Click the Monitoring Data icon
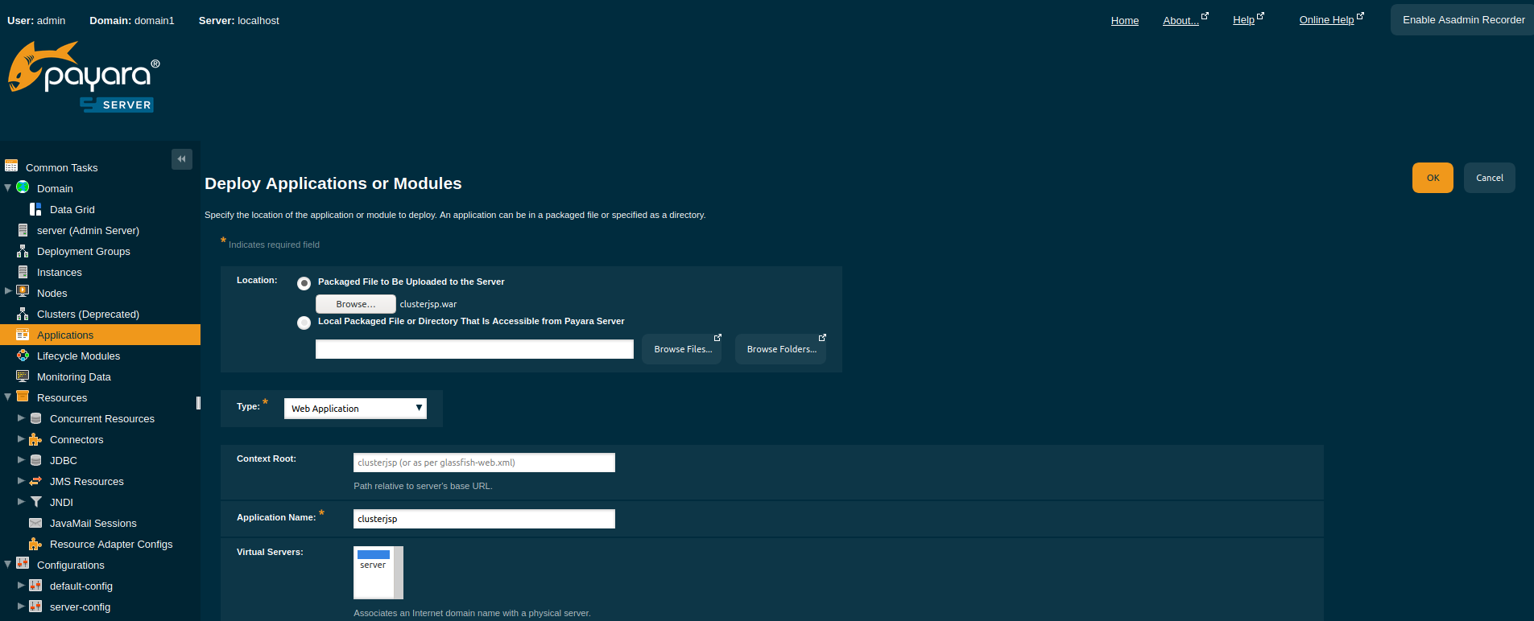The height and width of the screenshot is (621, 1534). 23,376
